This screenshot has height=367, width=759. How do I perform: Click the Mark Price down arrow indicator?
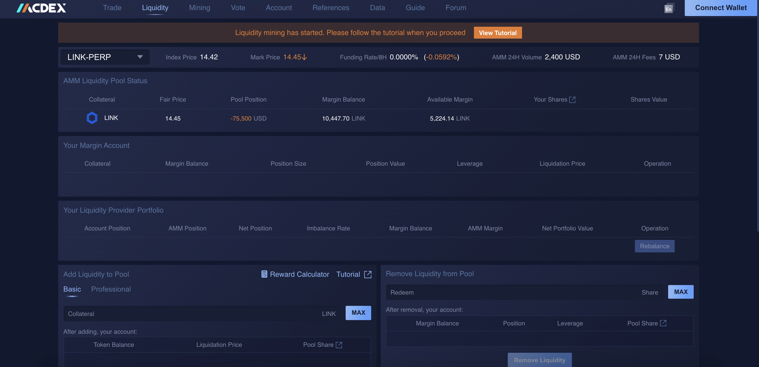[304, 57]
